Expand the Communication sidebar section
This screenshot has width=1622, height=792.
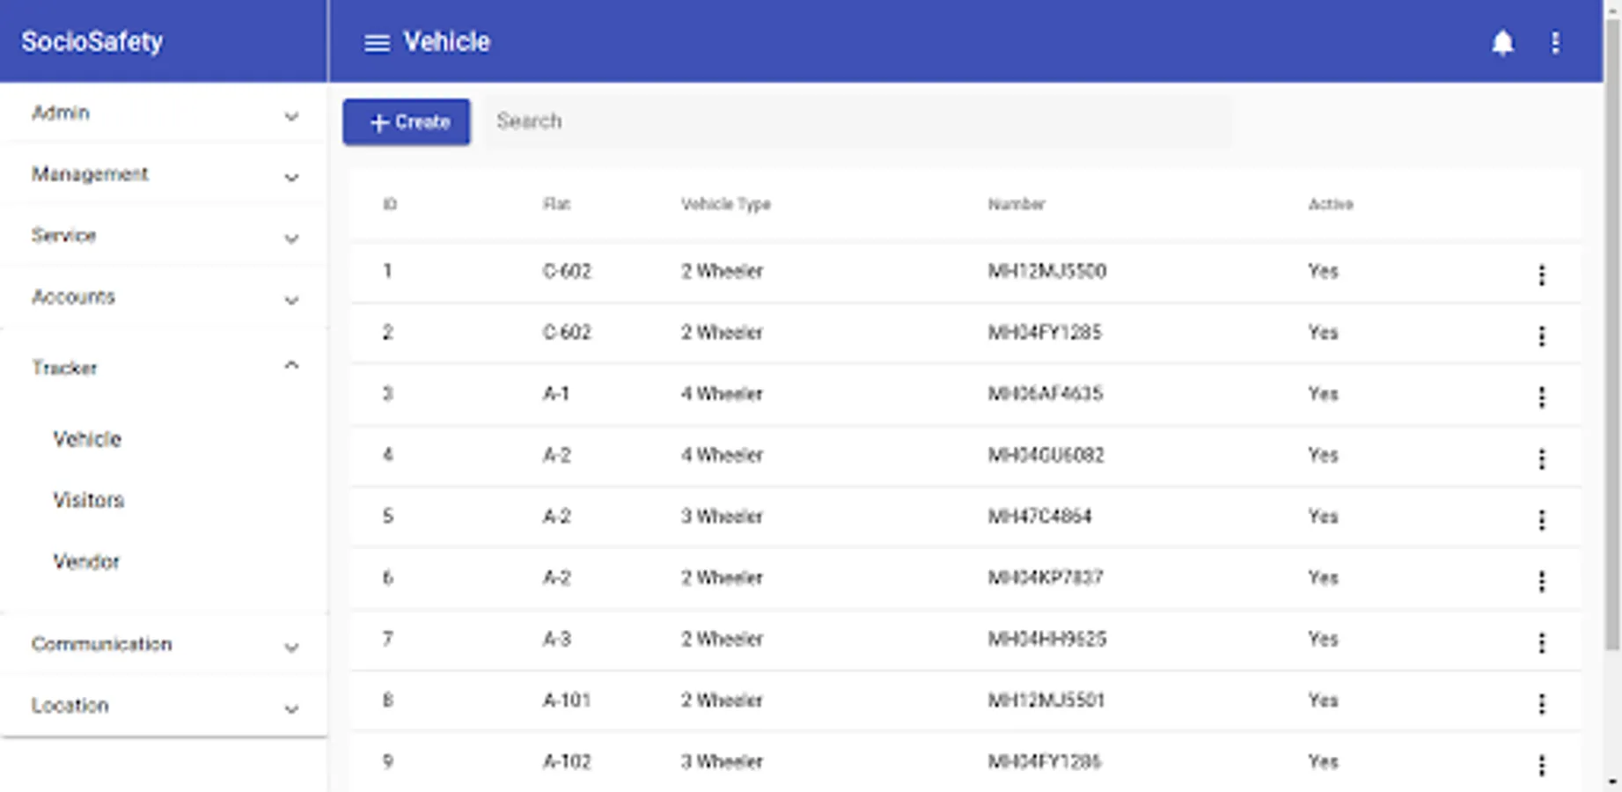click(x=164, y=645)
